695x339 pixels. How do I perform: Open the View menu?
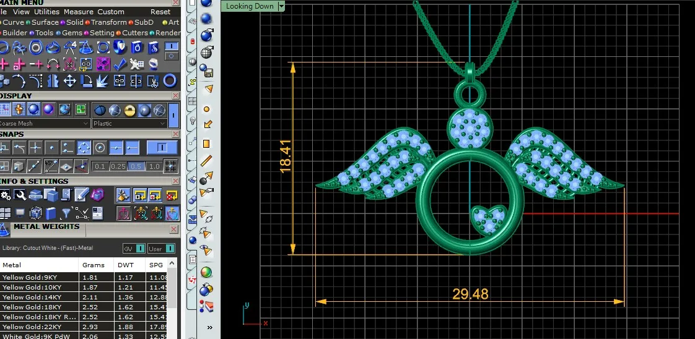21,12
